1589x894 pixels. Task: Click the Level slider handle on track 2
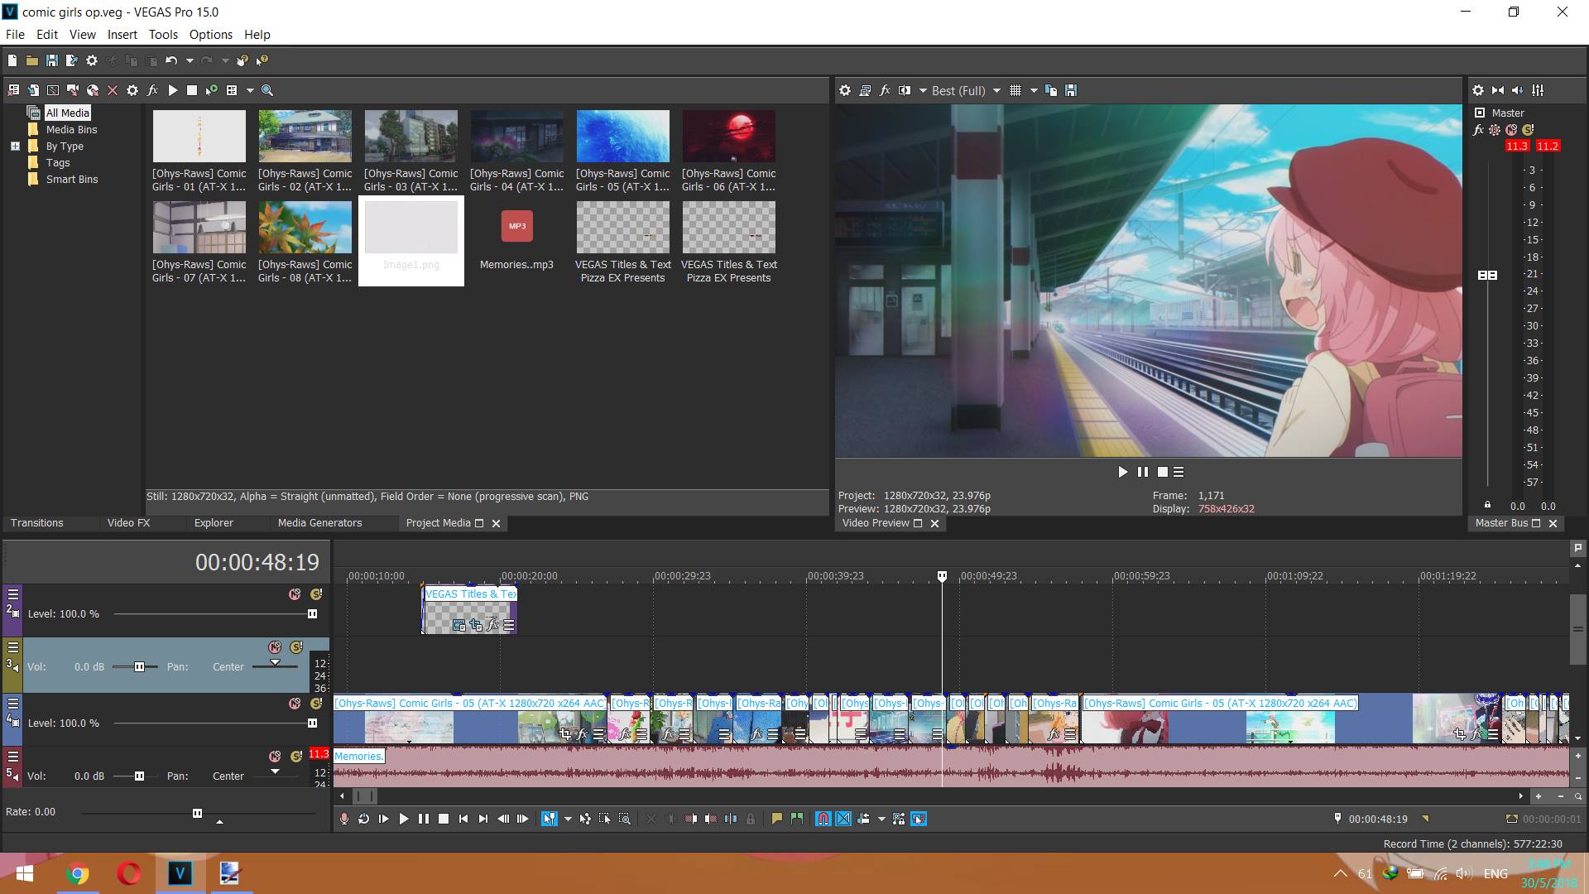[312, 614]
